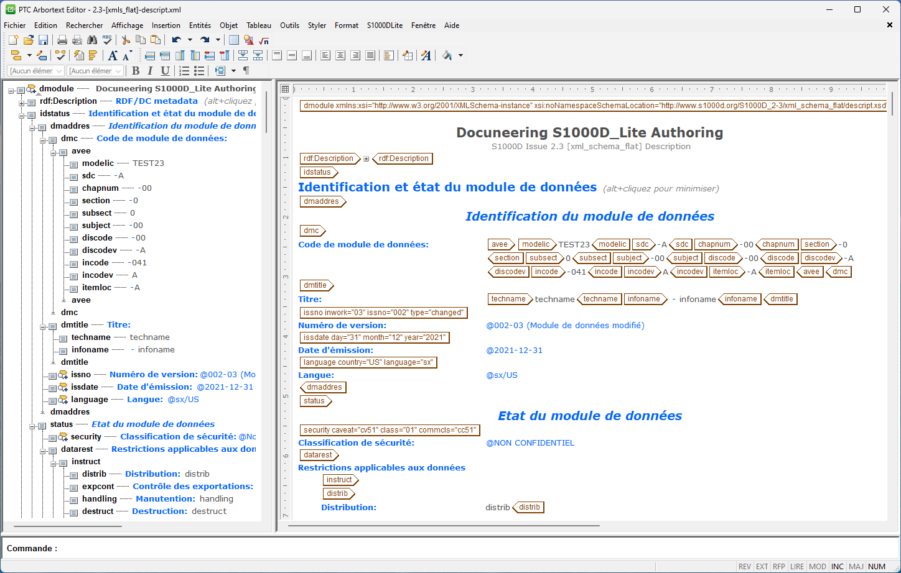Screen dimensions: 901x573
Task: Toggle the INC status bar indicator
Action: click(x=838, y=566)
